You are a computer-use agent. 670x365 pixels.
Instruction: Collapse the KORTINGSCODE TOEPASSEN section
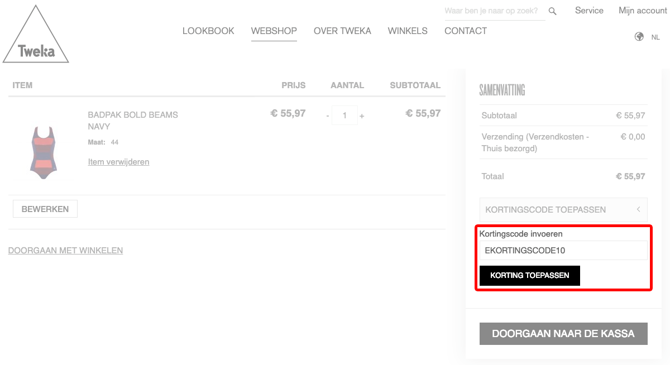coord(563,210)
